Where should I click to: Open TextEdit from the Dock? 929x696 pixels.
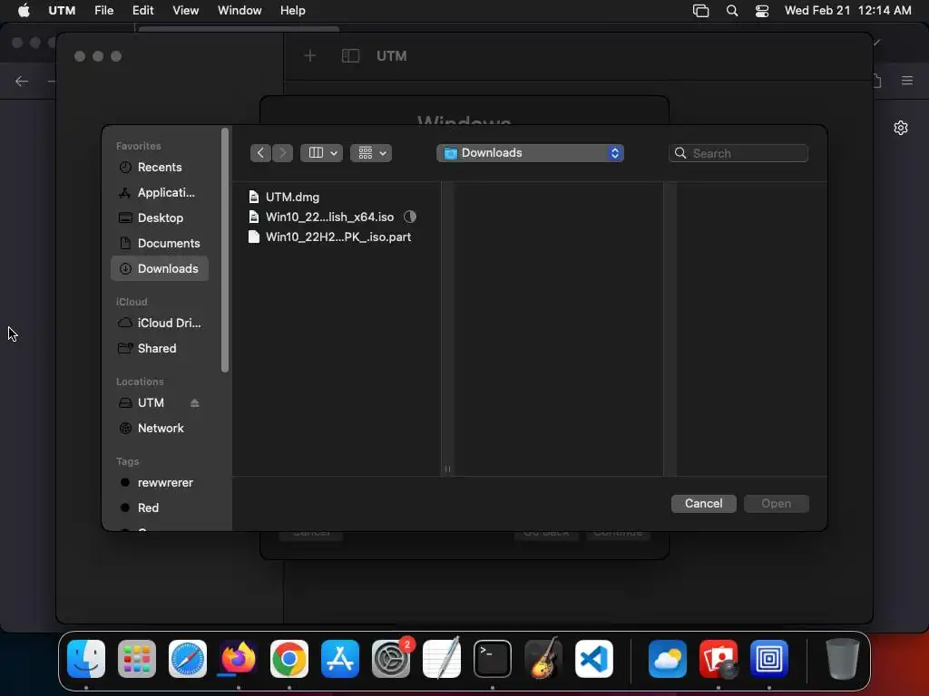point(442,659)
